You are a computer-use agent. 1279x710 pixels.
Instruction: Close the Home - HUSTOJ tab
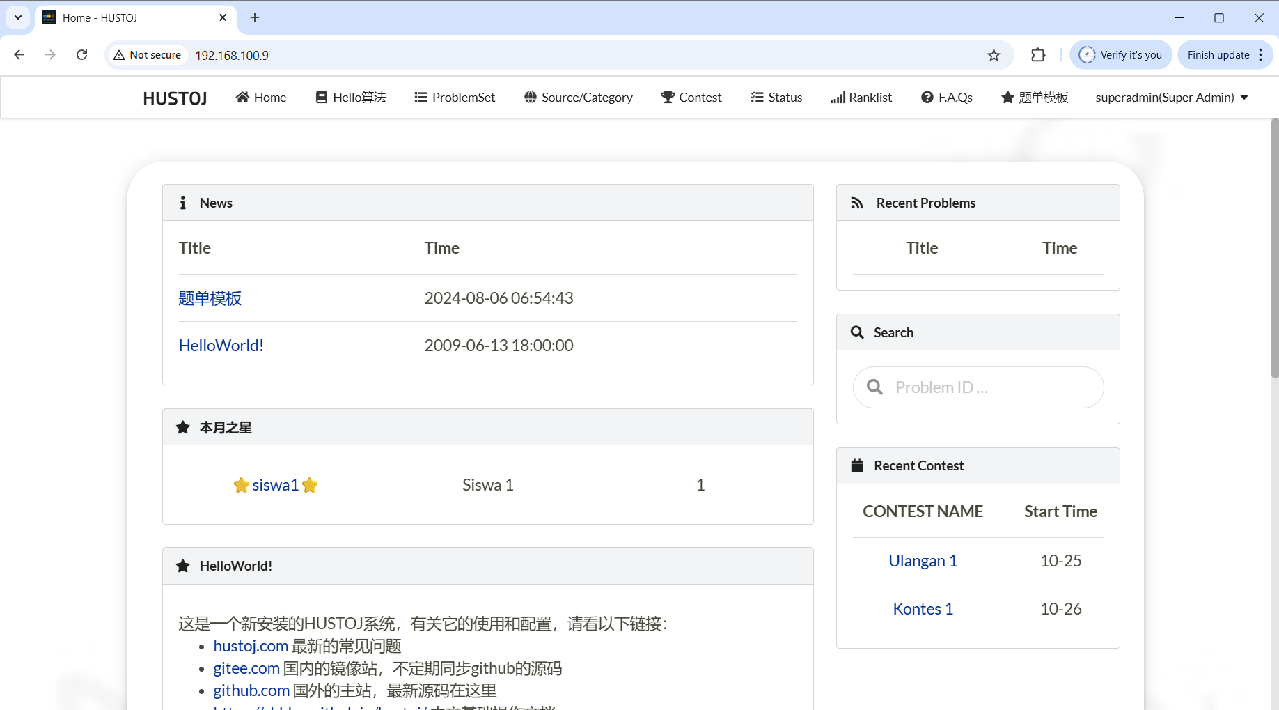pos(223,17)
